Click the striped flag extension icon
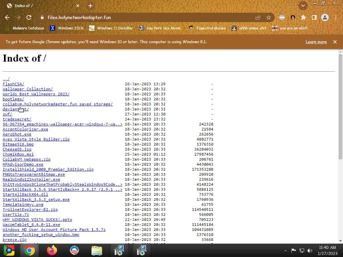The height and width of the screenshot is (257, 343). 282,17
